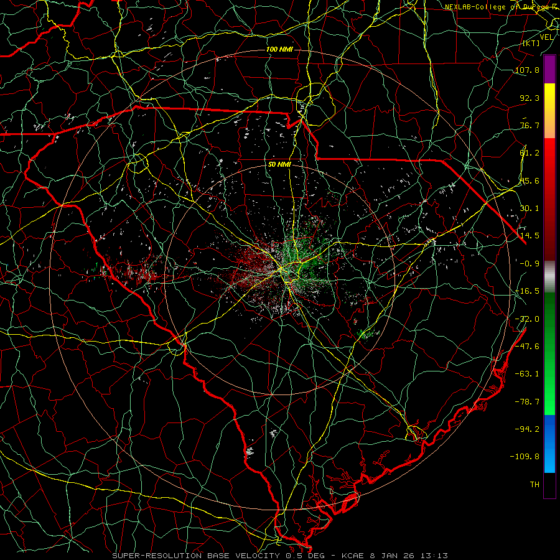Viewport: 560px width, 560px height.
Task: Click the 14.5 legend value
Action: point(530,236)
